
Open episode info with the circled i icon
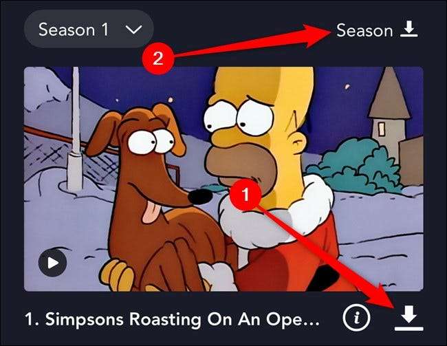356,318
